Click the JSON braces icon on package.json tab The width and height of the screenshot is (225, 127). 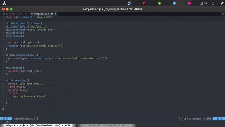coord(4,14)
